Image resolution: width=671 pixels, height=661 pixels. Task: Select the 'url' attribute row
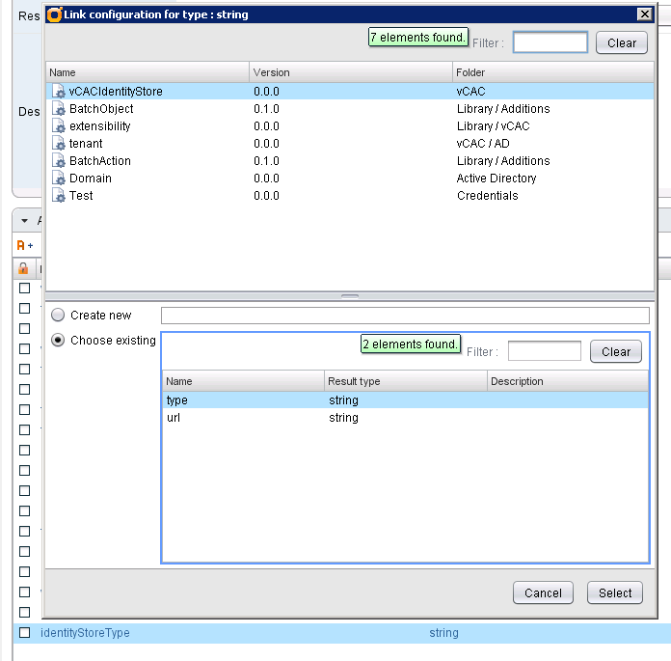(405, 417)
